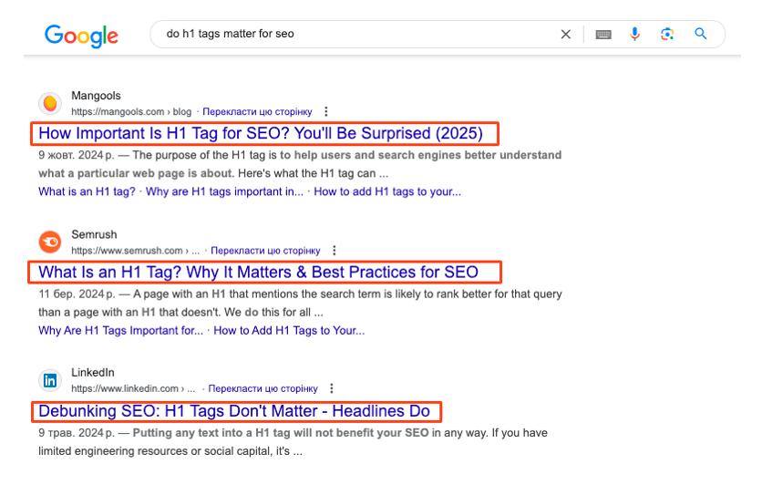
Task: Open "How Important Is H1 Tag for SEO" result
Action: tap(261, 133)
